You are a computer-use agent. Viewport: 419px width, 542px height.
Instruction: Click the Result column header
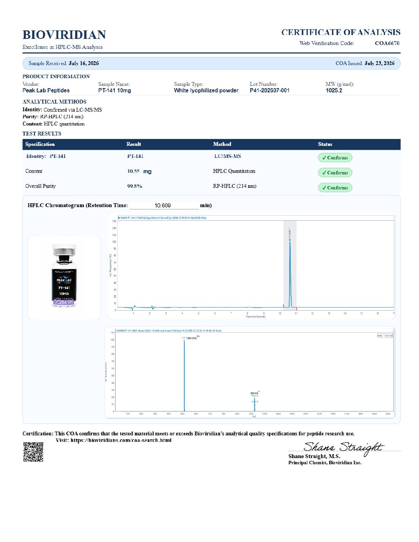(x=134, y=144)
